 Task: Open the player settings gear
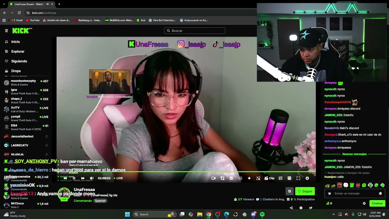point(307,178)
